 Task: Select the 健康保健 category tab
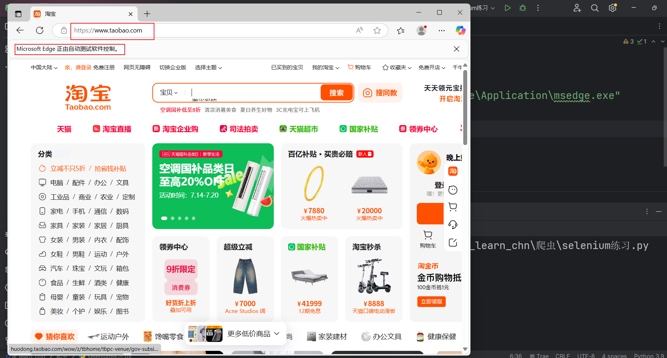point(436,337)
